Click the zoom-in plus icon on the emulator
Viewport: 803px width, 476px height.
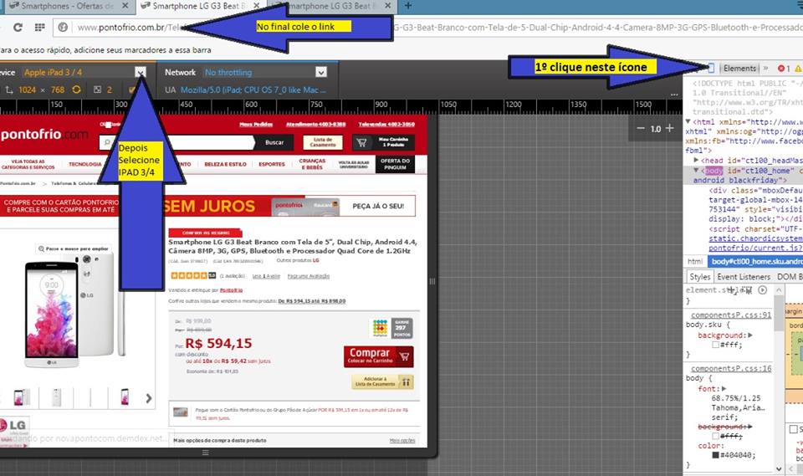670,128
